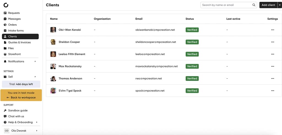Open settings dots for Max Rockatansky
The image size is (282, 135).
(x=272, y=66)
